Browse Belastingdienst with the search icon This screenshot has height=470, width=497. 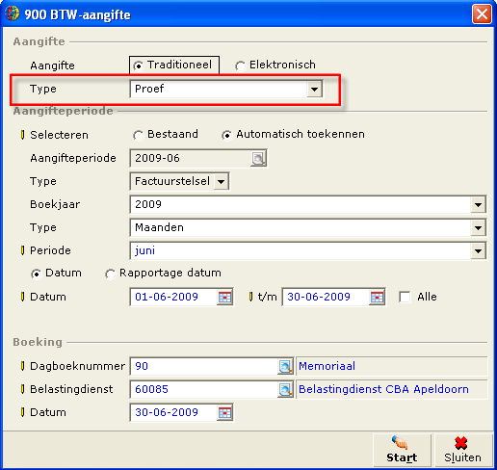coord(285,389)
